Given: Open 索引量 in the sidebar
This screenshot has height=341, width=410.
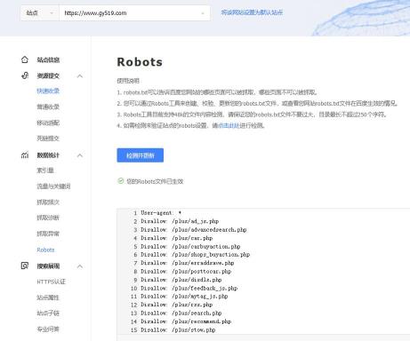Looking at the screenshot, I should pos(45,170).
